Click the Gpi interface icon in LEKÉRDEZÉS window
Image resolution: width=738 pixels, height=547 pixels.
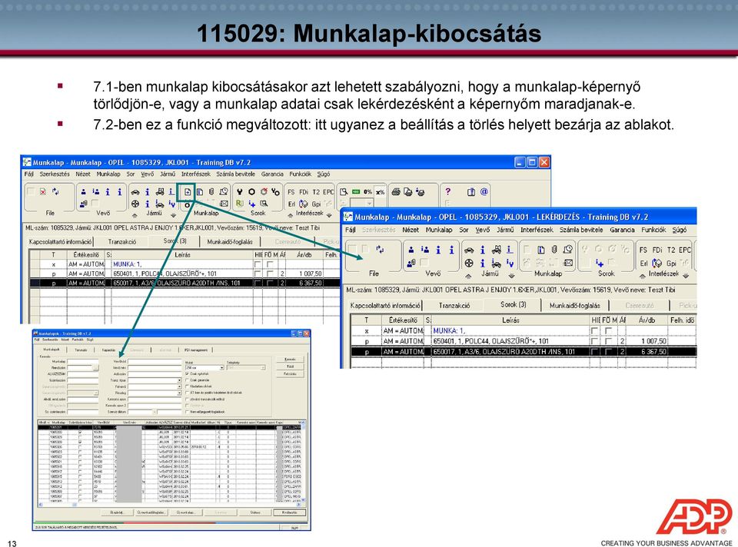pos(670,263)
